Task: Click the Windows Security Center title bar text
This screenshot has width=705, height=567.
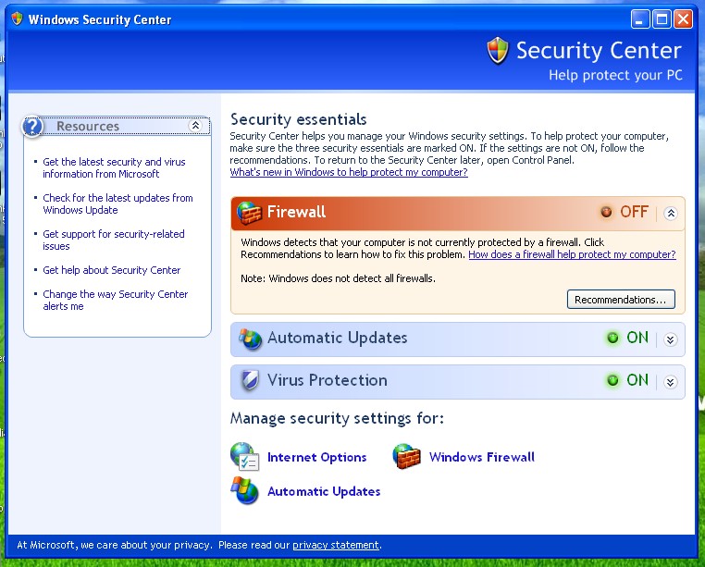Action: 100,19
